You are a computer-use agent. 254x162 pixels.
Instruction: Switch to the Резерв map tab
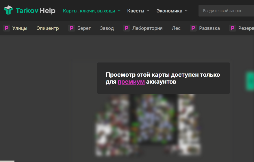246,28
